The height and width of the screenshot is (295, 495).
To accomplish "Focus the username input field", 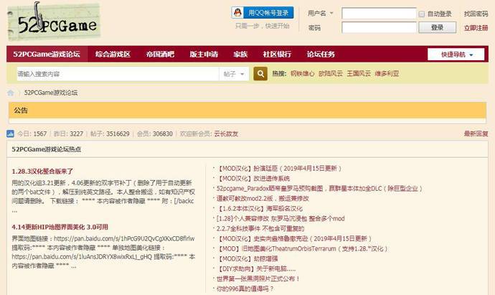I will pos(378,14).
